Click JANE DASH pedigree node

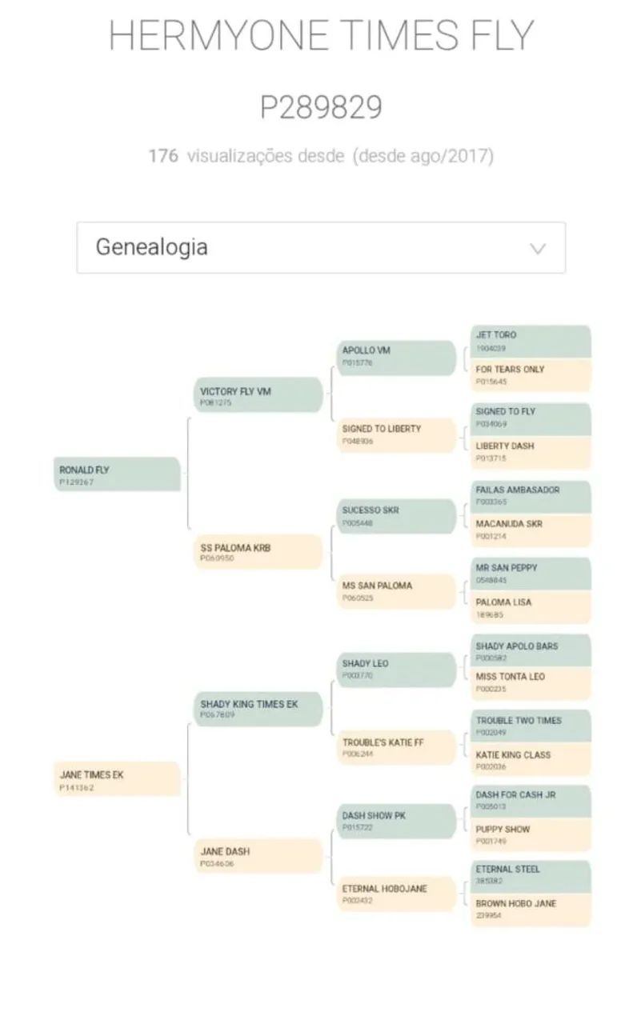(x=259, y=856)
